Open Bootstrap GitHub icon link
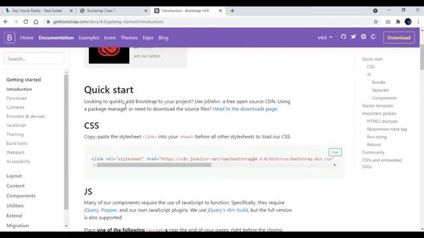424x238 pixels. pos(343,37)
